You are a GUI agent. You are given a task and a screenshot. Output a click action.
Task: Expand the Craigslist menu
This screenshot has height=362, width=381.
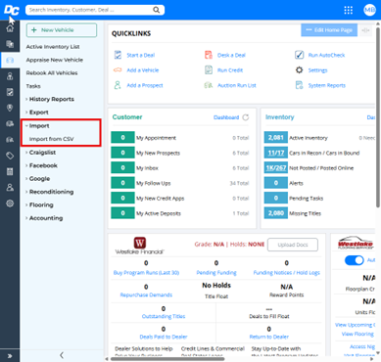pos(41,153)
